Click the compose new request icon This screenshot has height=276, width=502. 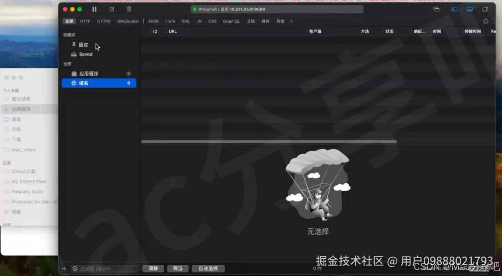[111, 9]
